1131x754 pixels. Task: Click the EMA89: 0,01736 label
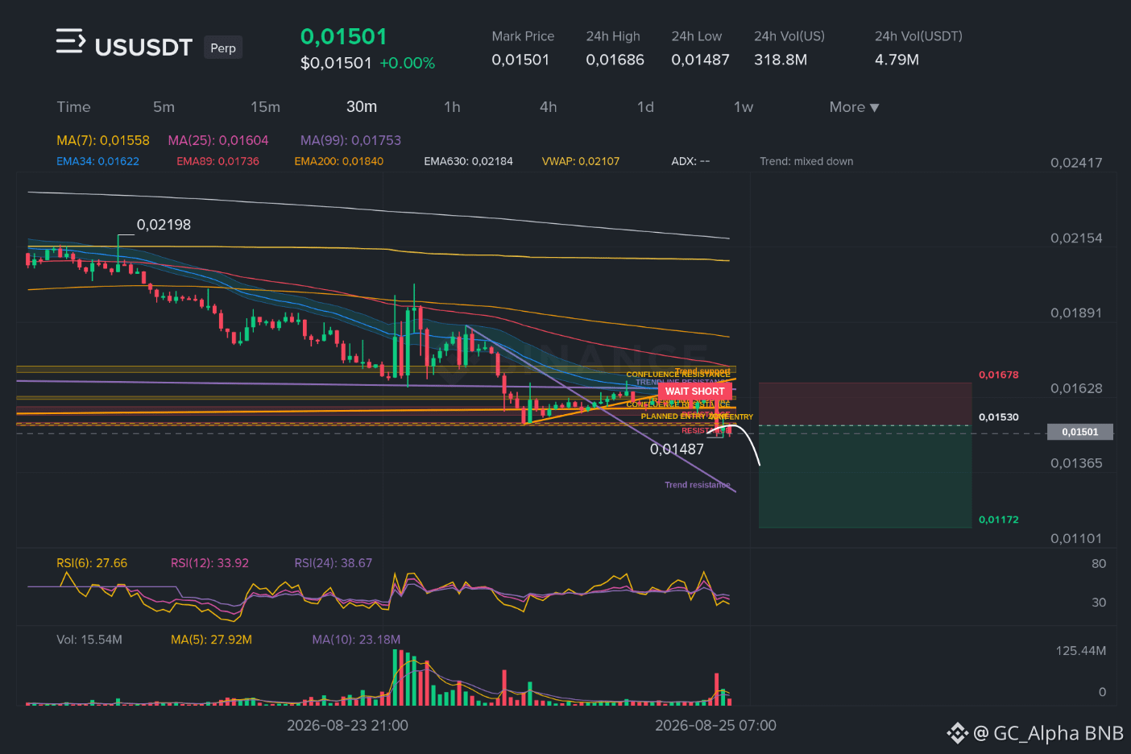point(217,161)
